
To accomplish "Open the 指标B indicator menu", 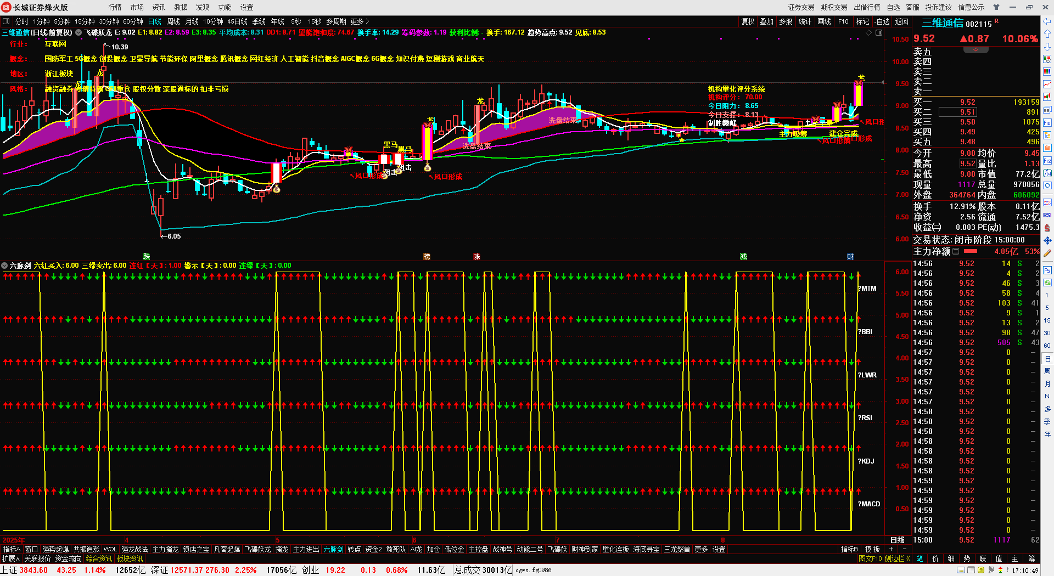I will click(849, 549).
